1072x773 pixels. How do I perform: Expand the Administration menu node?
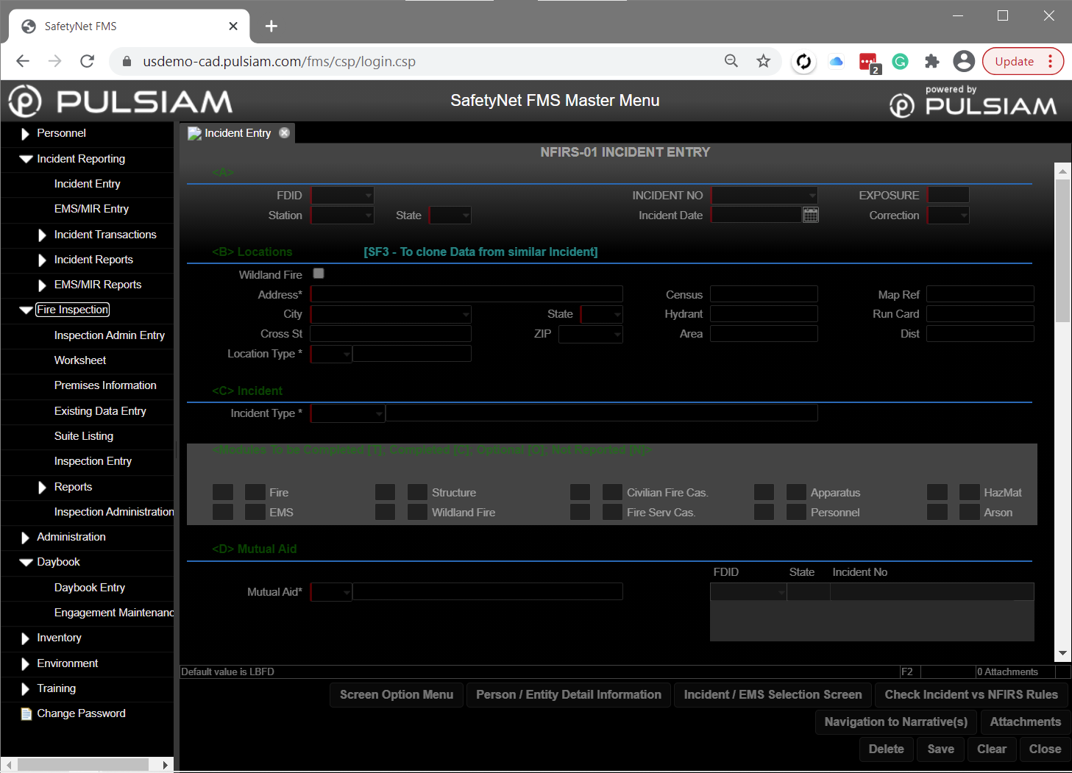tap(26, 537)
